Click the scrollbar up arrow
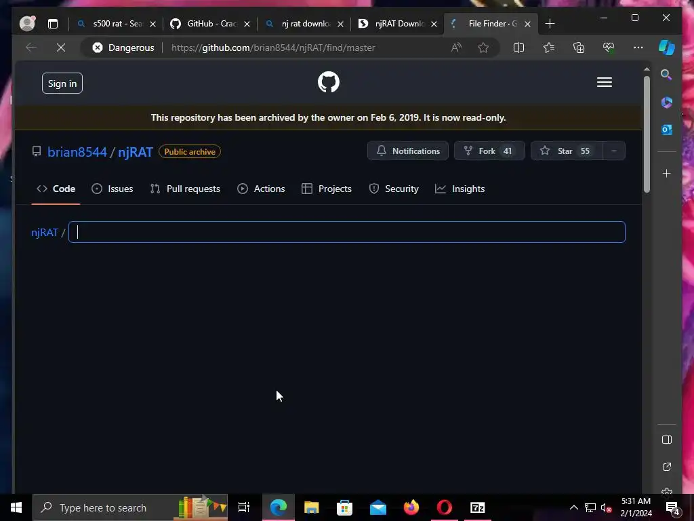This screenshot has width=694, height=521. 647,69
